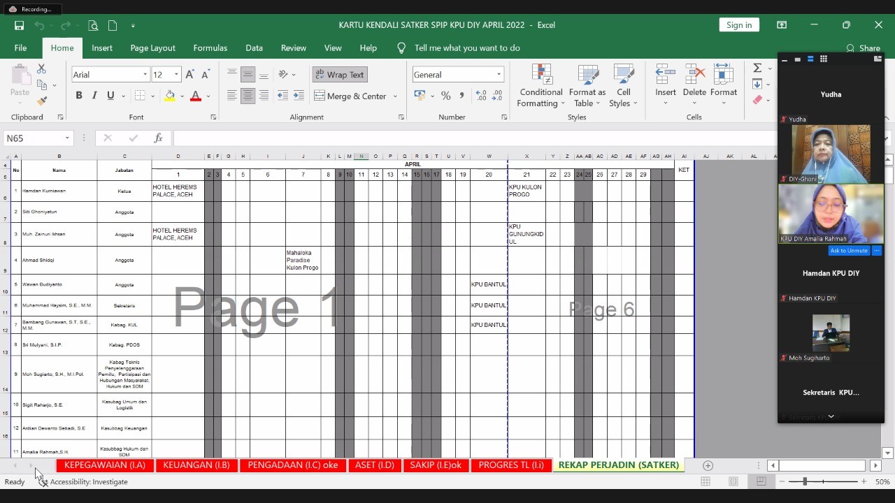
Task: Toggle Italic formatting
Action: coord(94,96)
